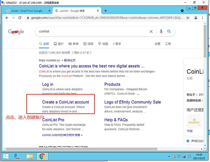Screen dimensions: 210x162
Task: Open the CoinList Log in link
Action: 48,84
